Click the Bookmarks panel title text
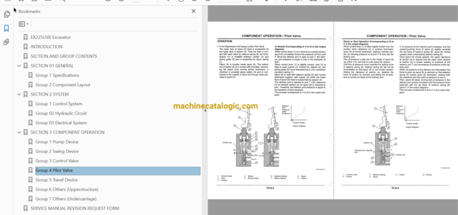The height and width of the screenshot is (215, 458). (x=29, y=11)
